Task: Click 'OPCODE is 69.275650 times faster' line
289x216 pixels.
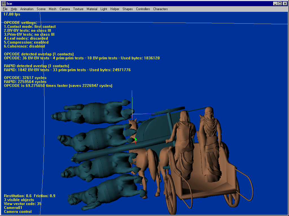Action: click(58, 85)
